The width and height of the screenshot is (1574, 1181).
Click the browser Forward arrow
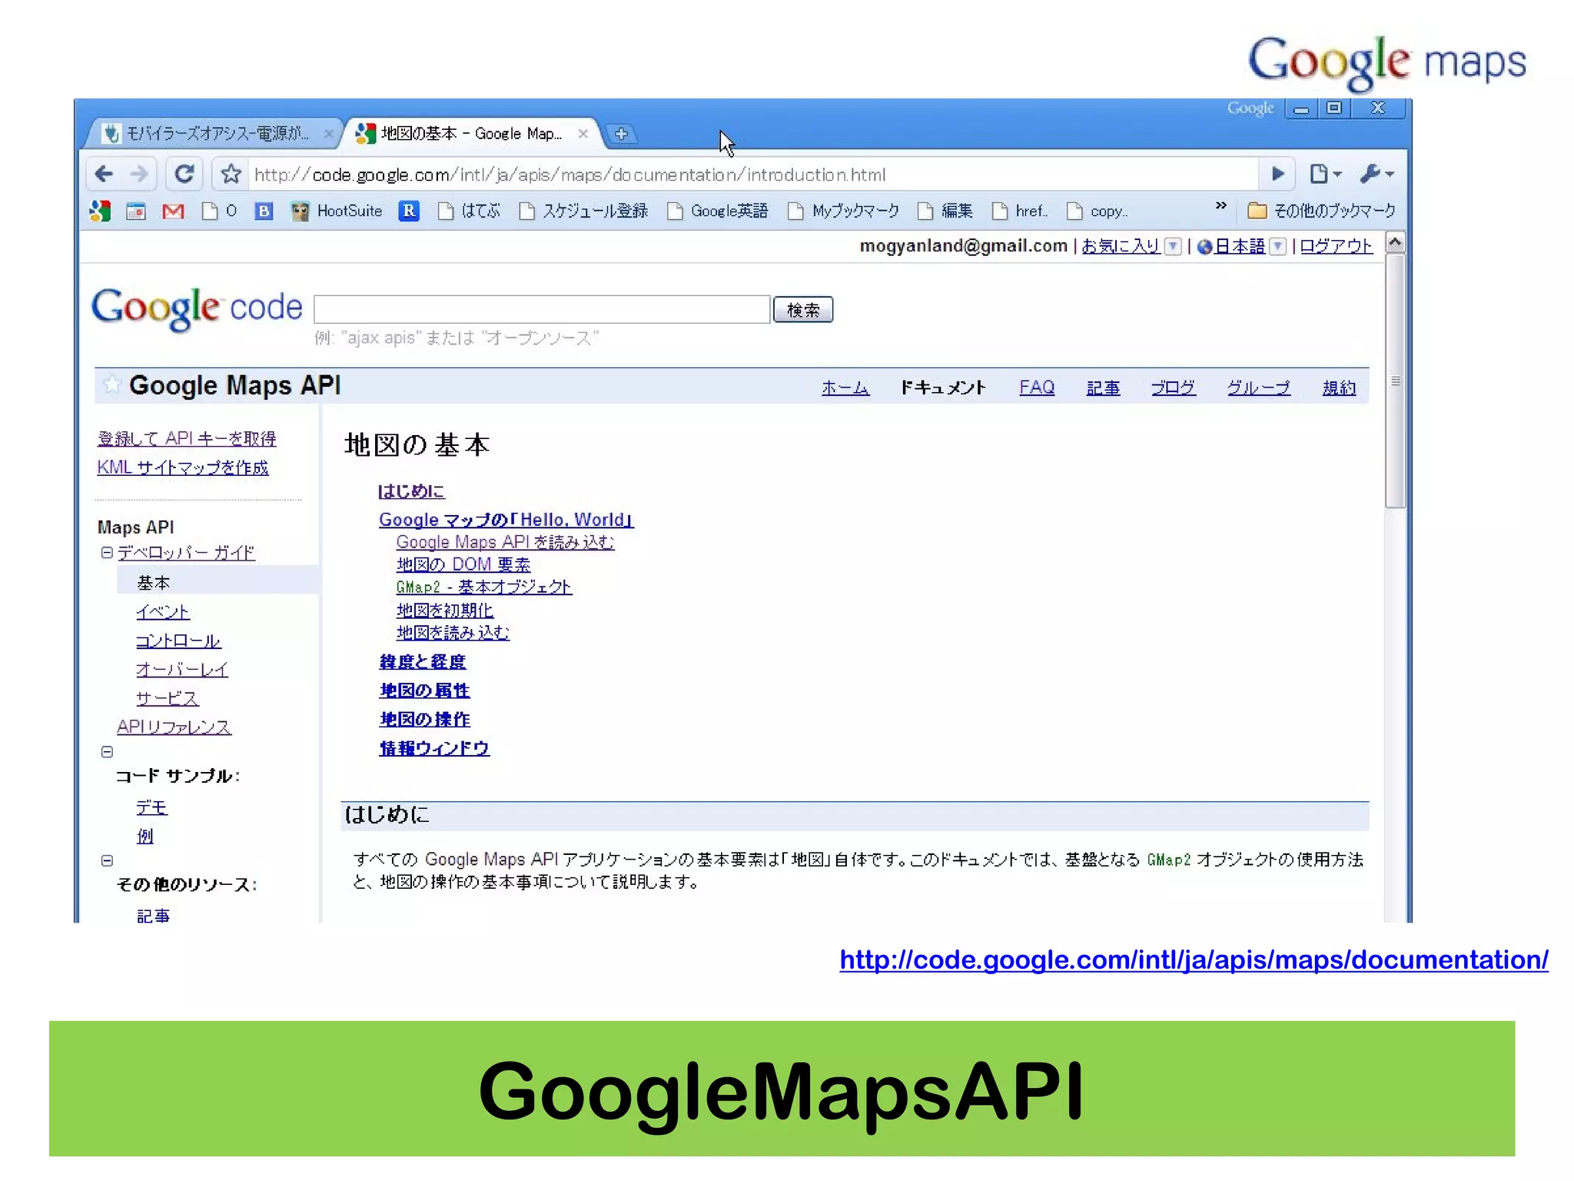pyautogui.click(x=139, y=175)
